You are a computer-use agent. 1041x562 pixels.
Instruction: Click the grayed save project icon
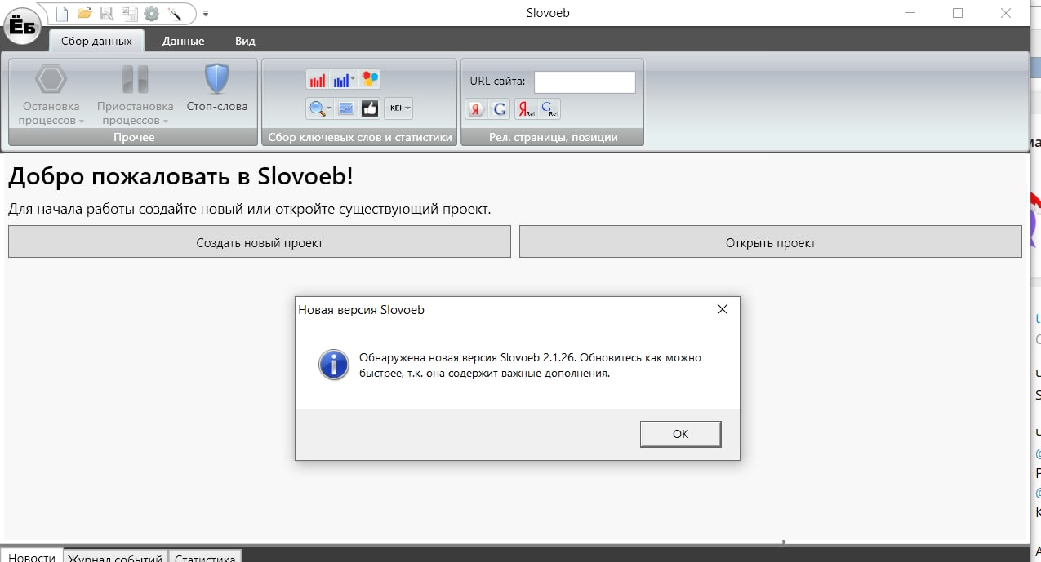pyautogui.click(x=107, y=14)
